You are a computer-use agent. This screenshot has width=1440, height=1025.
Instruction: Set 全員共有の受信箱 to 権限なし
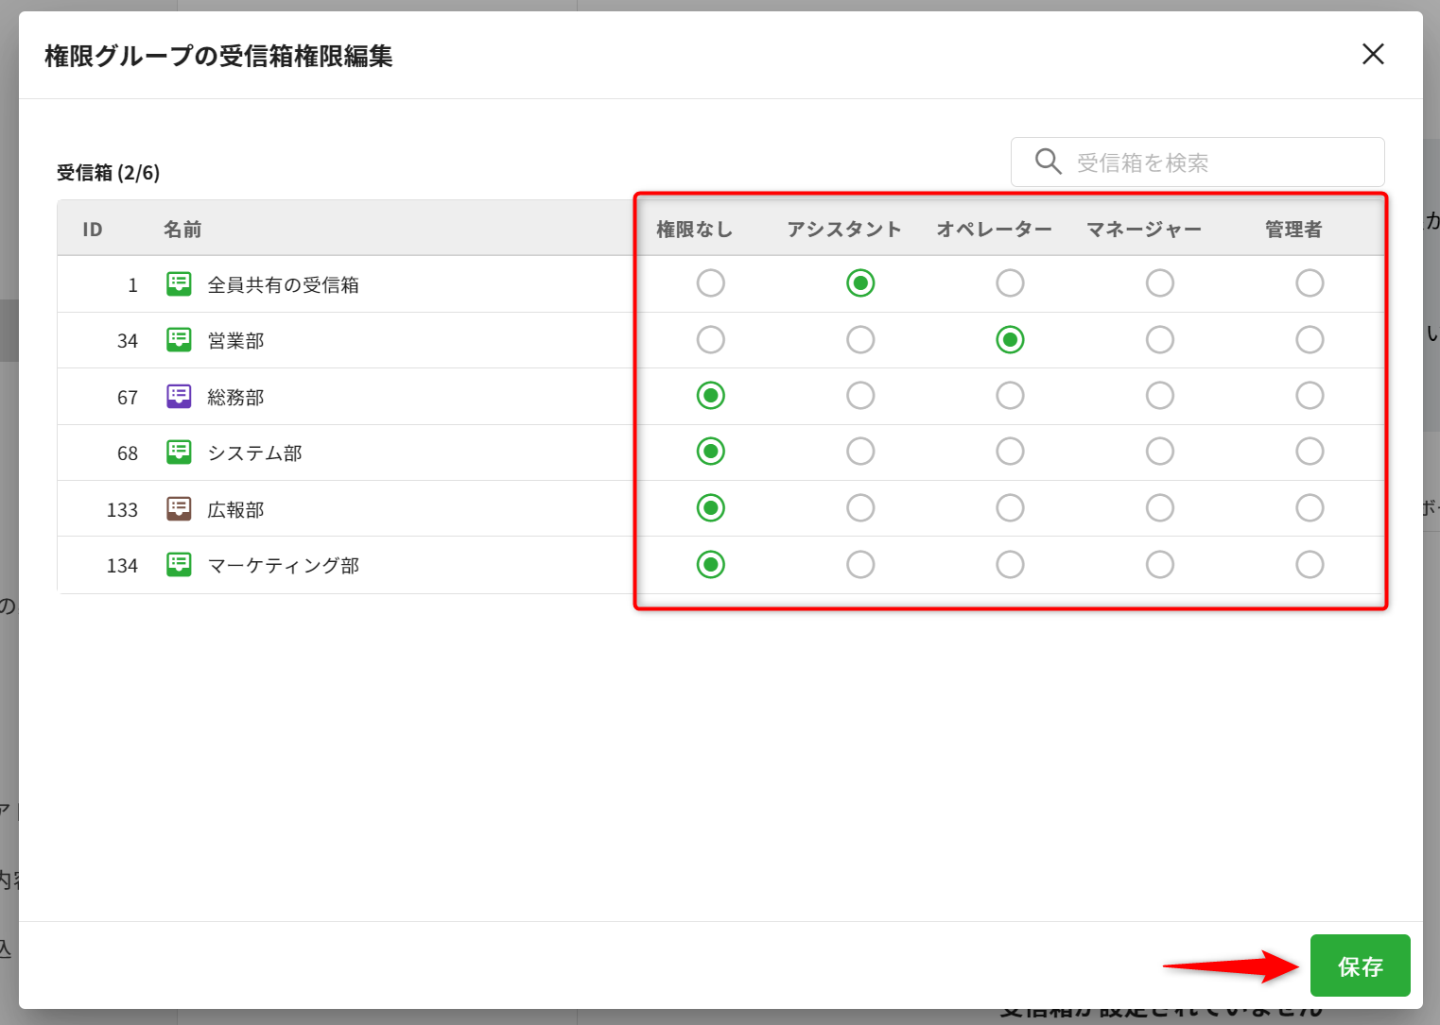710,283
